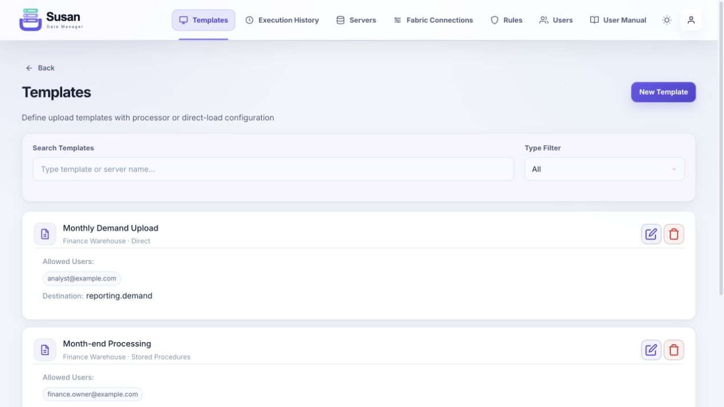
Task: Click 'Finance Warehouse · Direct' subtitle
Action: pyautogui.click(x=107, y=241)
